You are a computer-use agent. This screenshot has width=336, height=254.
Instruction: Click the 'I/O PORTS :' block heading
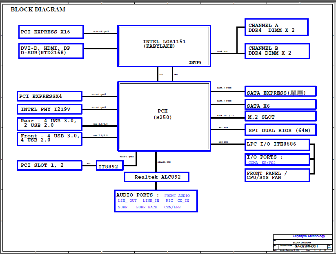tap(265, 157)
